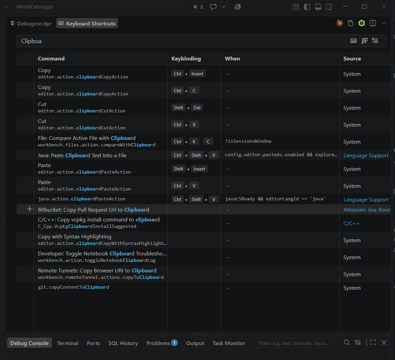Open the Task Monitor panel tab

coord(229,343)
